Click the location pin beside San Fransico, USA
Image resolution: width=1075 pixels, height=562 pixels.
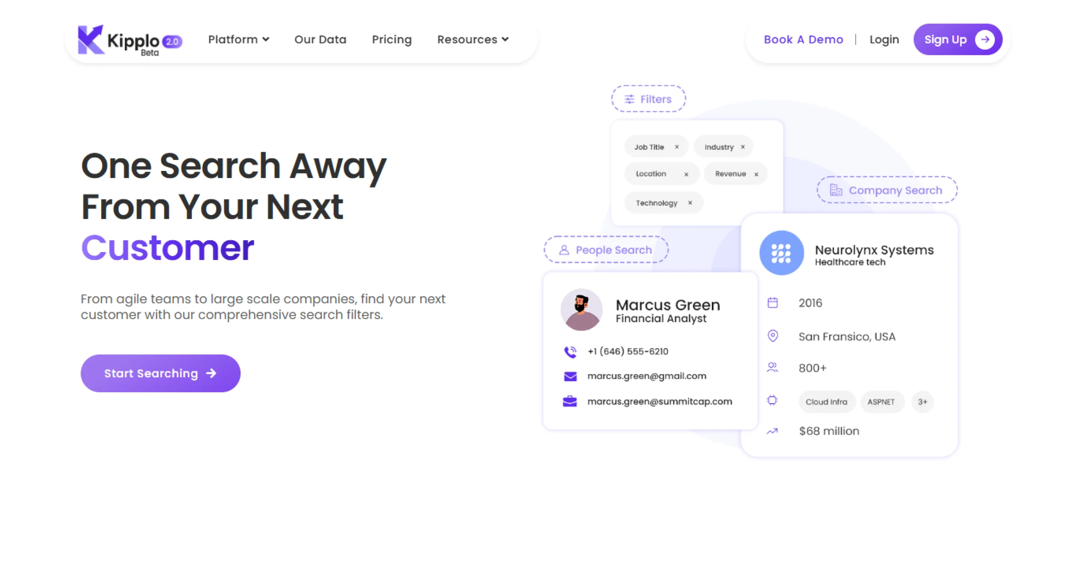point(773,336)
